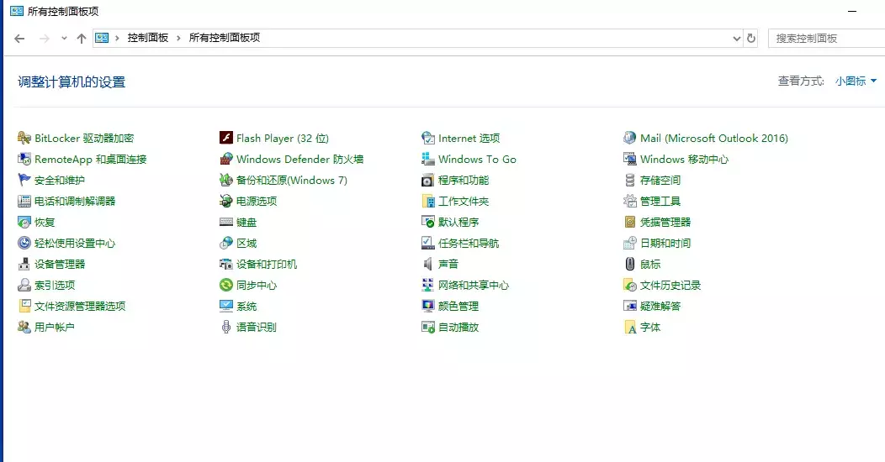Open Windows 移动中心 link

(684, 159)
